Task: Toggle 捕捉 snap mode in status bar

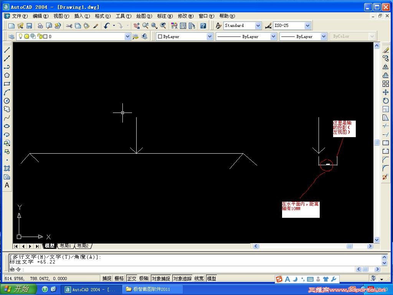Action: pos(107,278)
